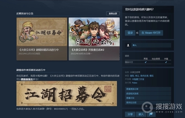Click 在 Steam 中打开 button

(x=151, y=33)
